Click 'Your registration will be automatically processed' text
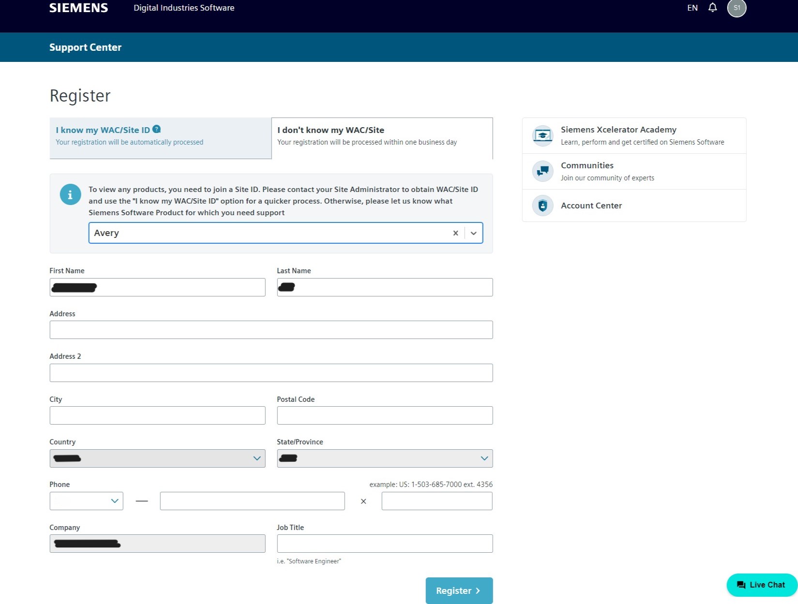The height and width of the screenshot is (604, 798). coord(129,142)
